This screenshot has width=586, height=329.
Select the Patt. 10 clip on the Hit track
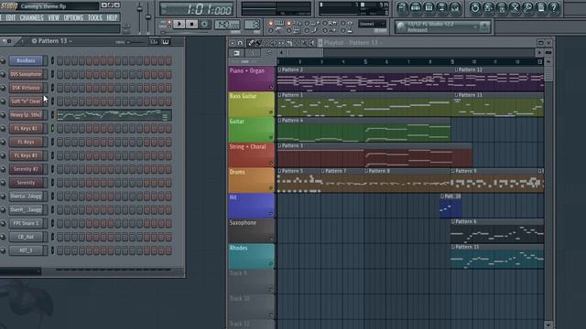(450, 207)
